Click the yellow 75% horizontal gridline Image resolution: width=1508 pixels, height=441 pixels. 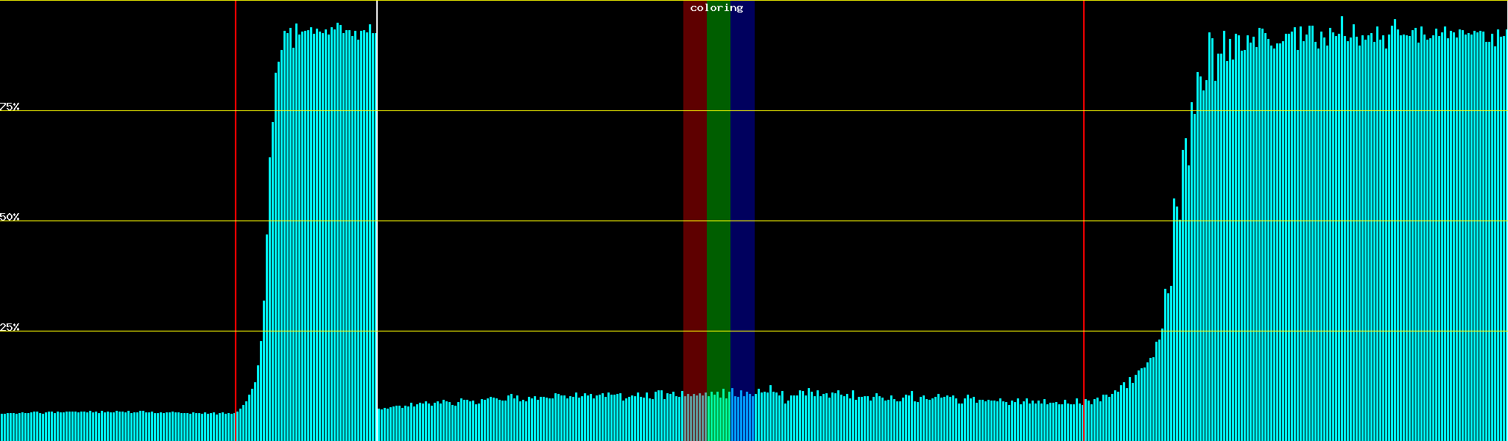[x=515, y=111]
